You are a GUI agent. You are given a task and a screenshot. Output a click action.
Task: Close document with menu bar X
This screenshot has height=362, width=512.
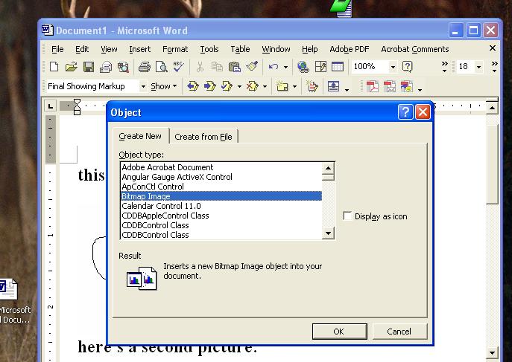click(493, 48)
